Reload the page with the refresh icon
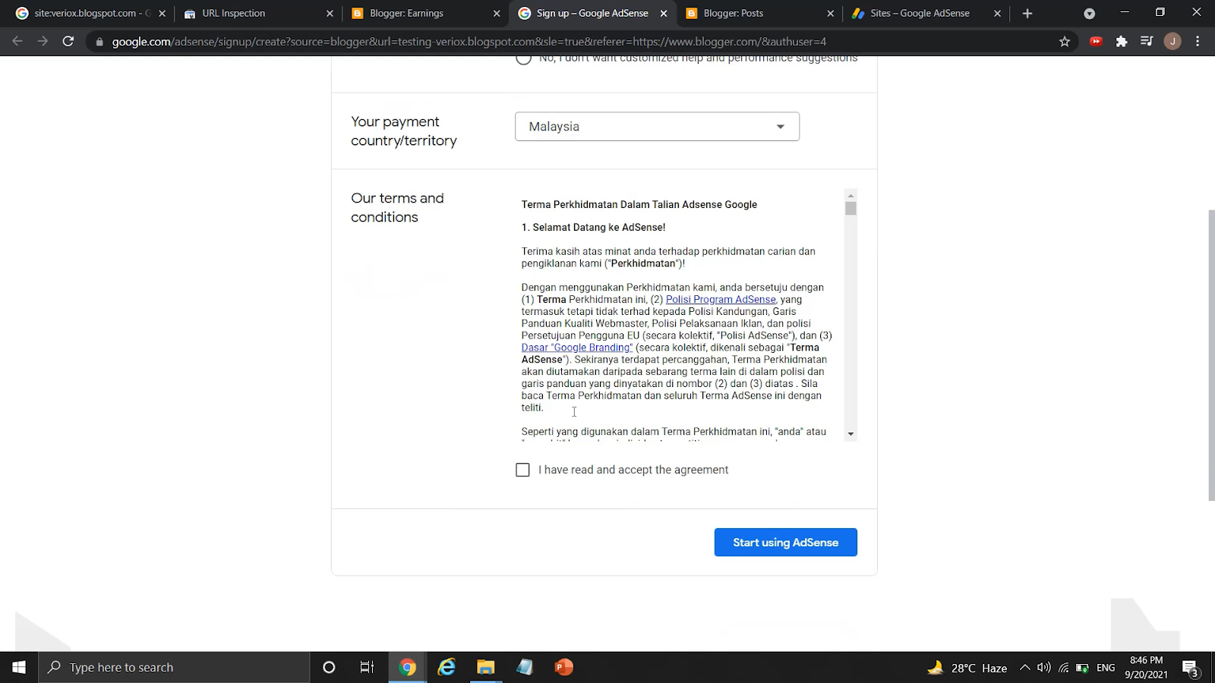Image resolution: width=1215 pixels, height=683 pixels. point(68,42)
